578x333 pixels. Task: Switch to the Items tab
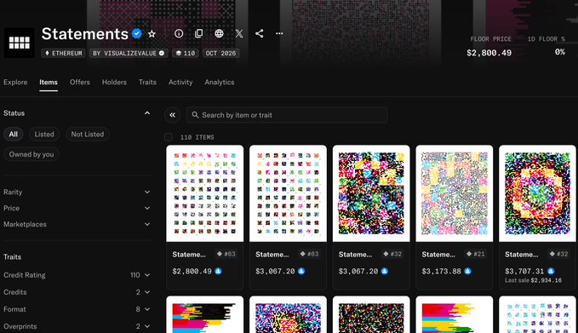click(49, 83)
